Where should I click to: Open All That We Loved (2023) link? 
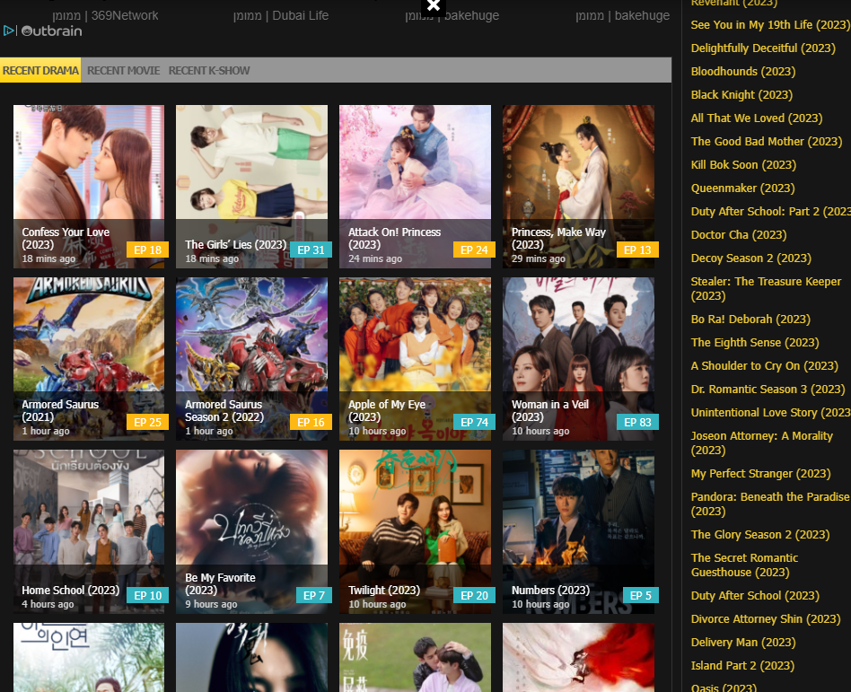click(x=757, y=118)
